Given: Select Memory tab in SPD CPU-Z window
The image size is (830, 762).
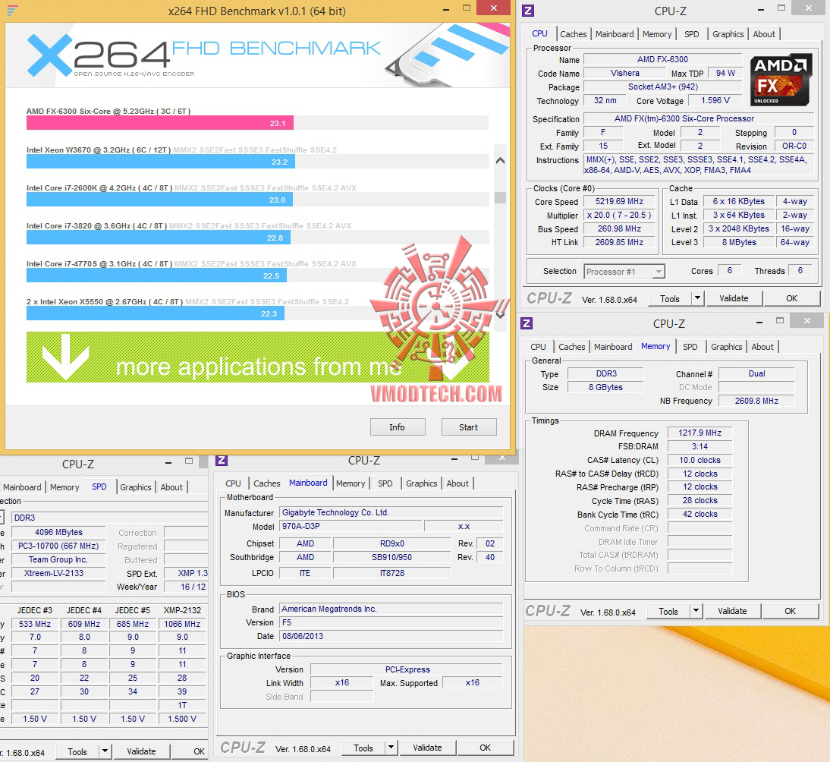Looking at the screenshot, I should [64, 487].
